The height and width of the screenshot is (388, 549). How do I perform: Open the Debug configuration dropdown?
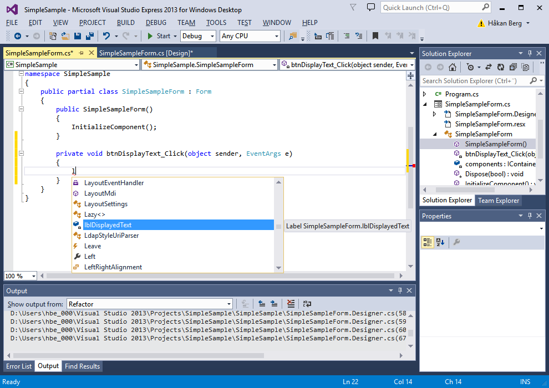[x=198, y=36]
